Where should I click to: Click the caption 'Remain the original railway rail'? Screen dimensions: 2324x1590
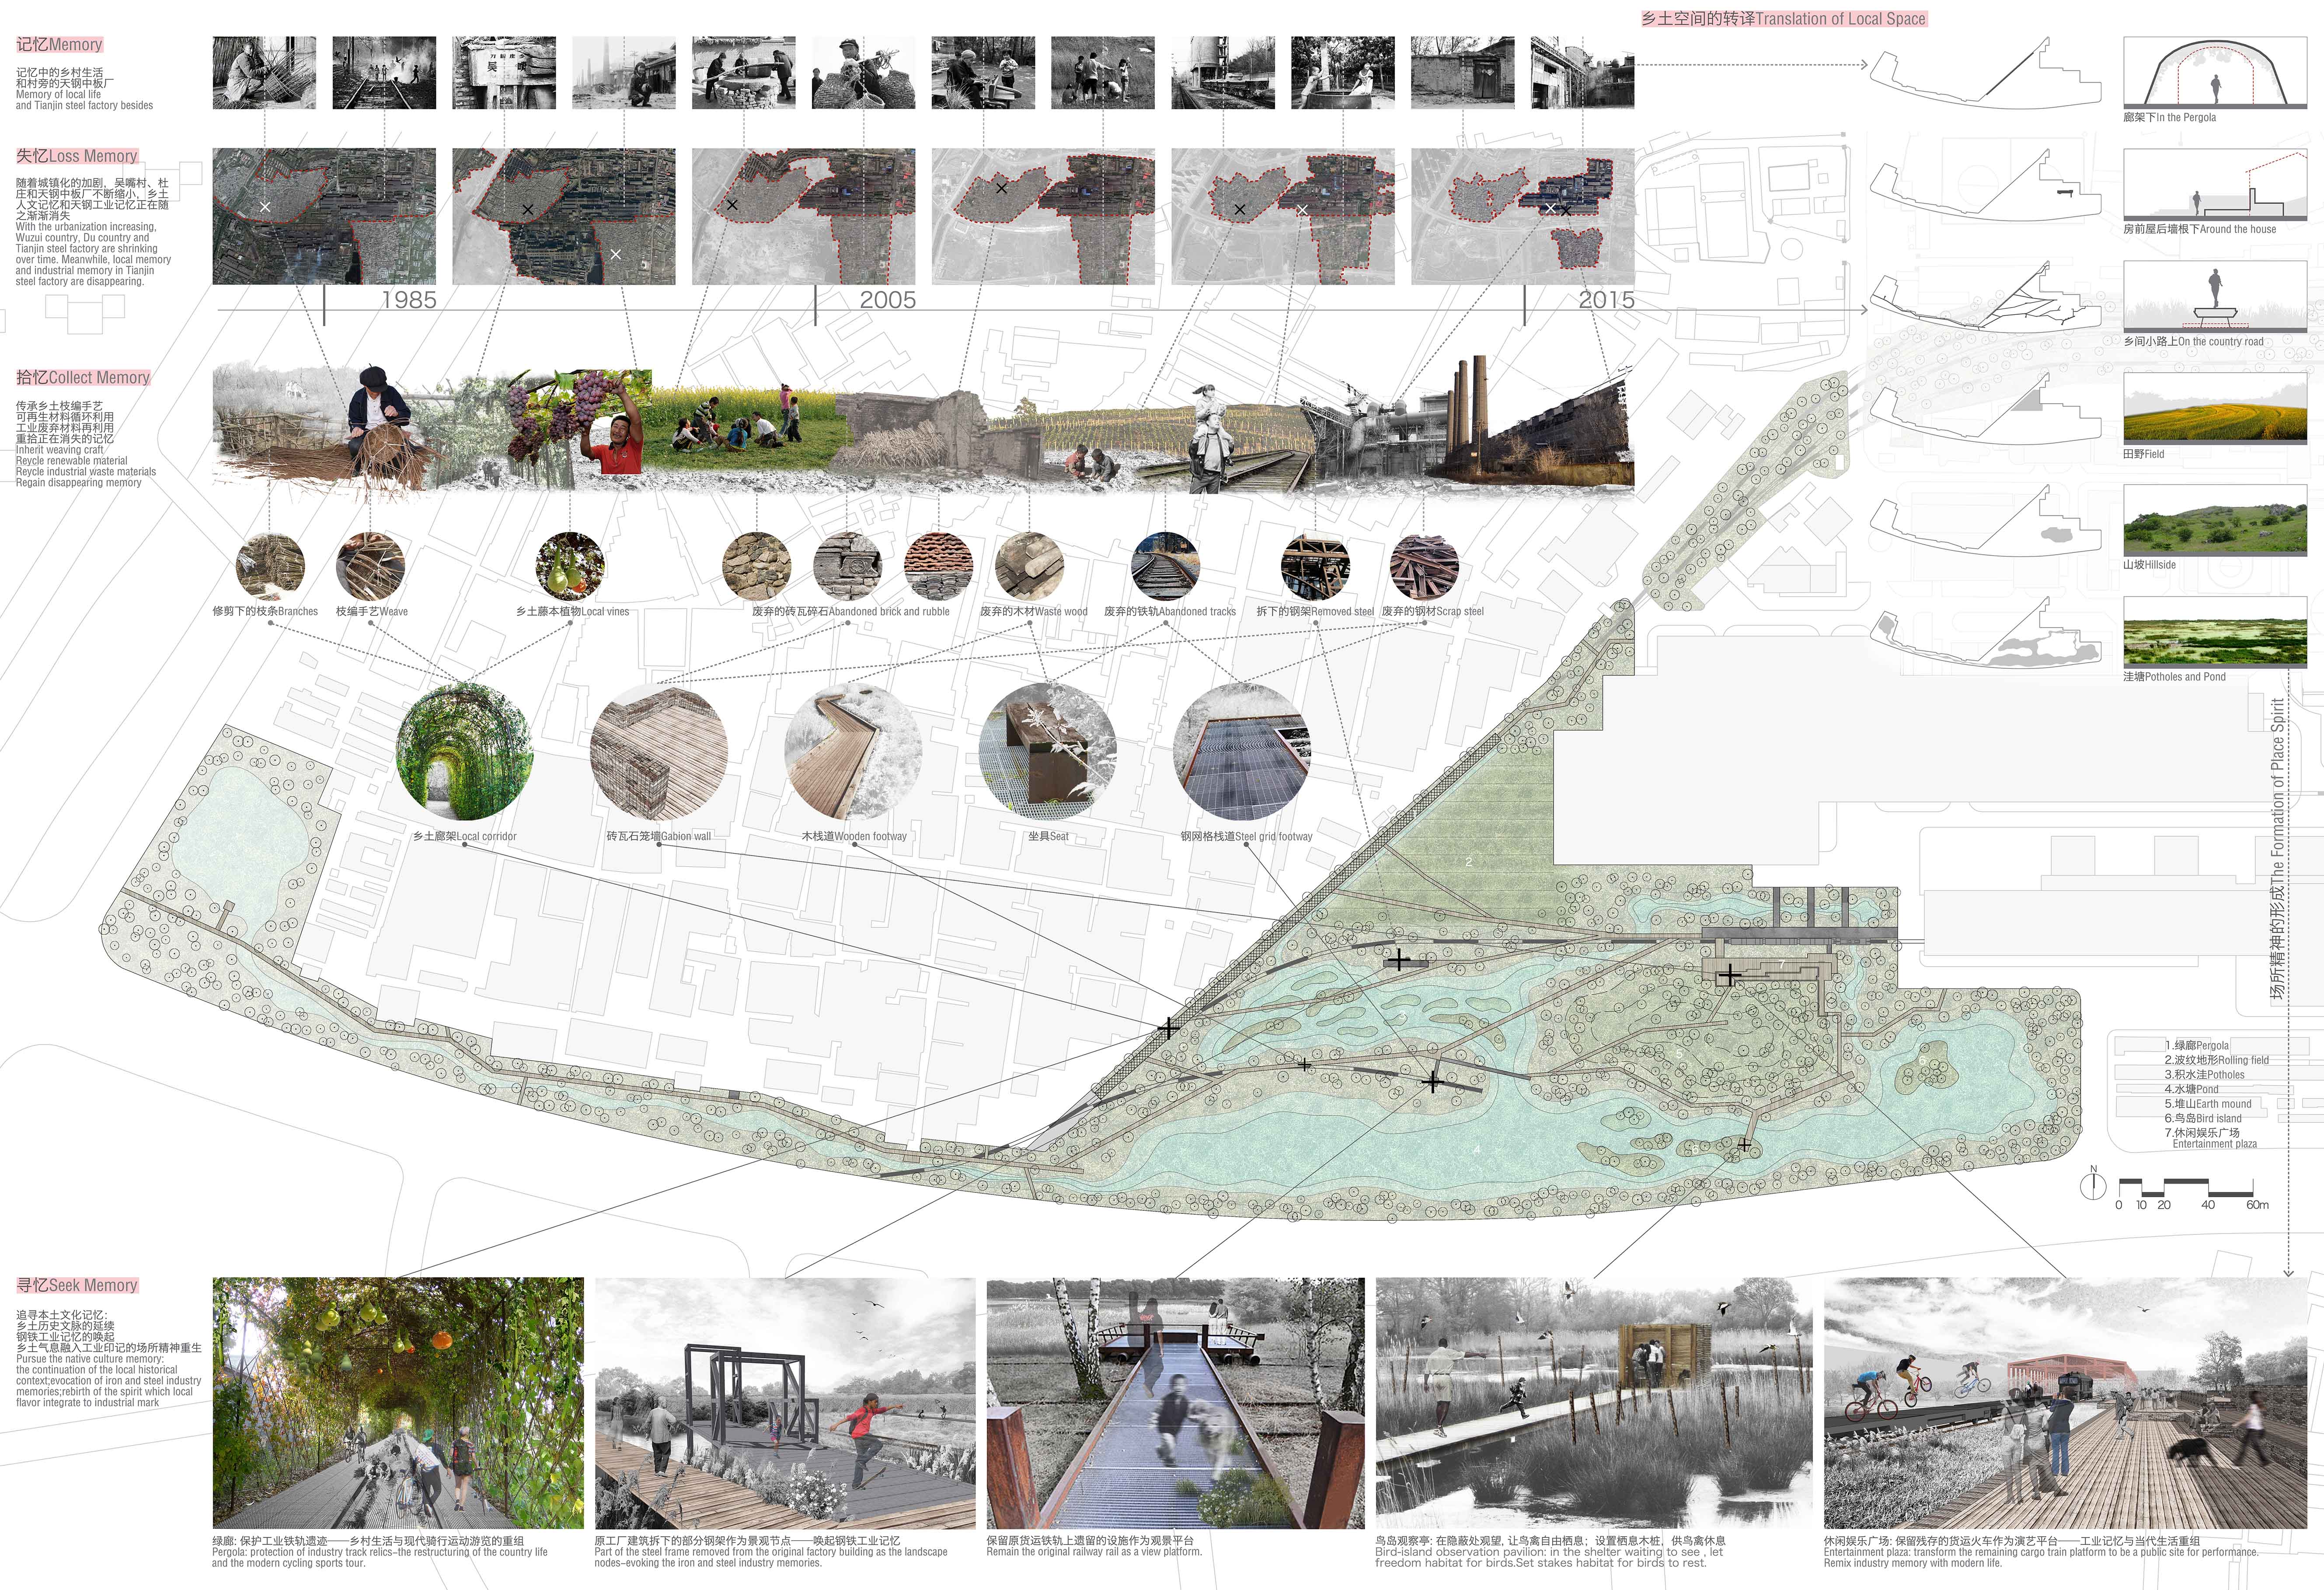pyautogui.click(x=1094, y=1552)
